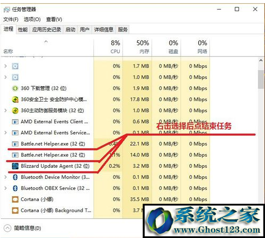Switch to the 应用历史记录 tab
The width and height of the screenshot is (265, 238).
click(47, 30)
